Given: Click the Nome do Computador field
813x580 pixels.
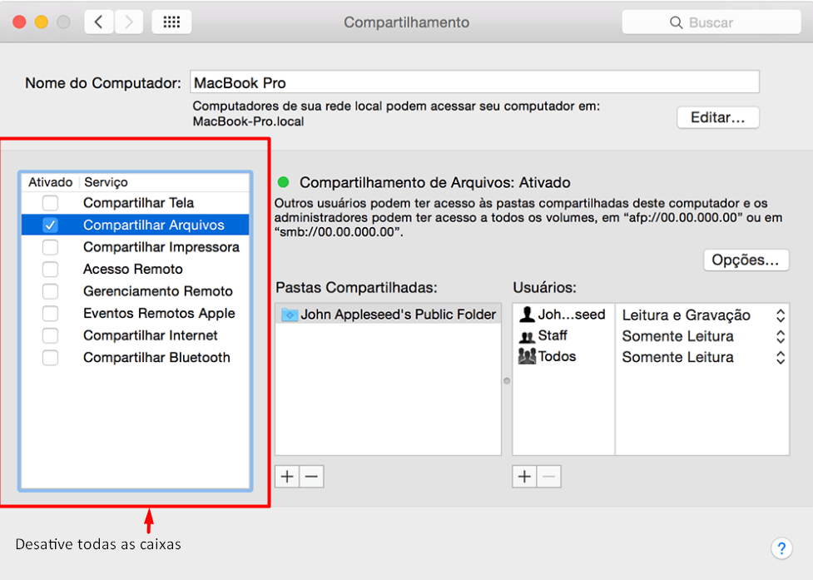Looking at the screenshot, I should pyautogui.click(x=474, y=82).
